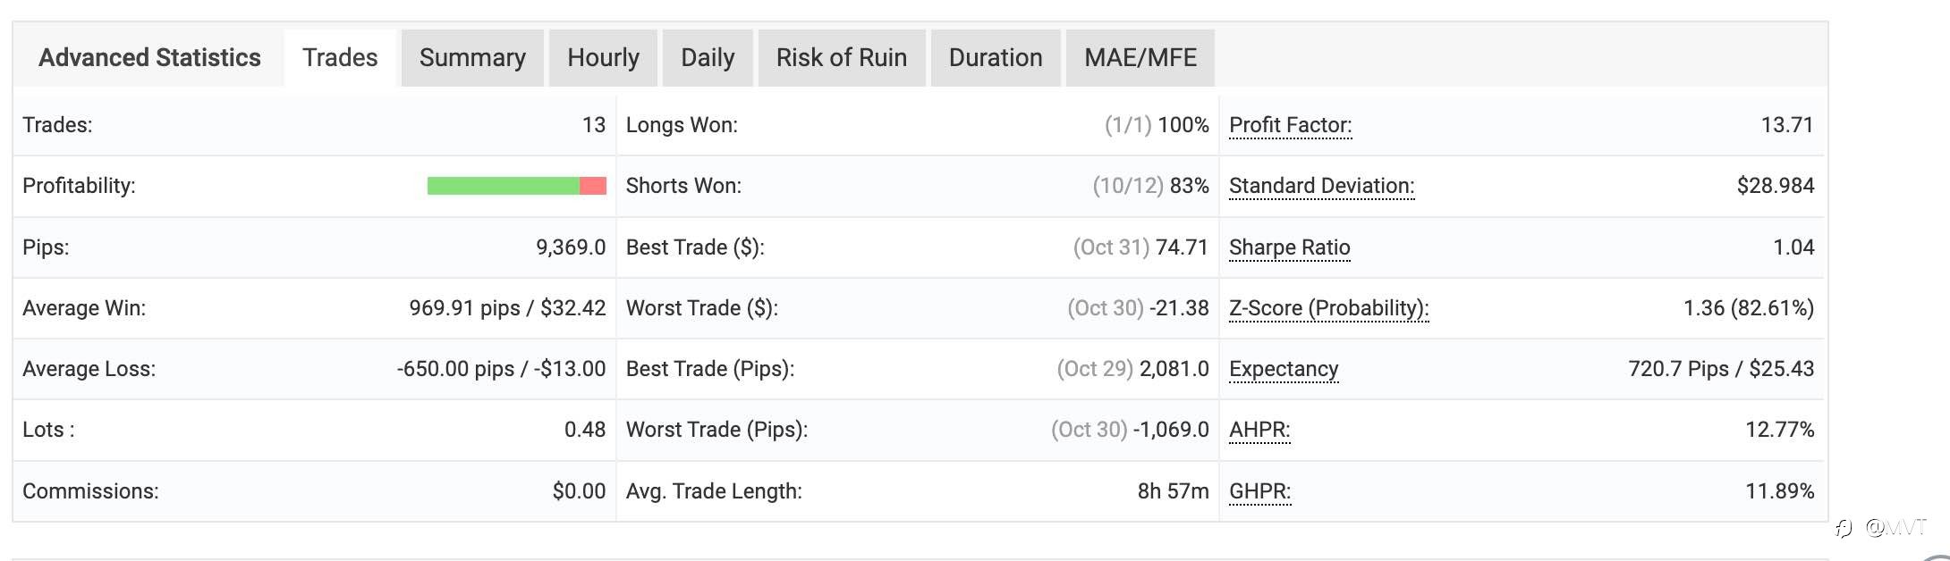Open the Summary tab
The image size is (1950, 561).
[x=472, y=58]
